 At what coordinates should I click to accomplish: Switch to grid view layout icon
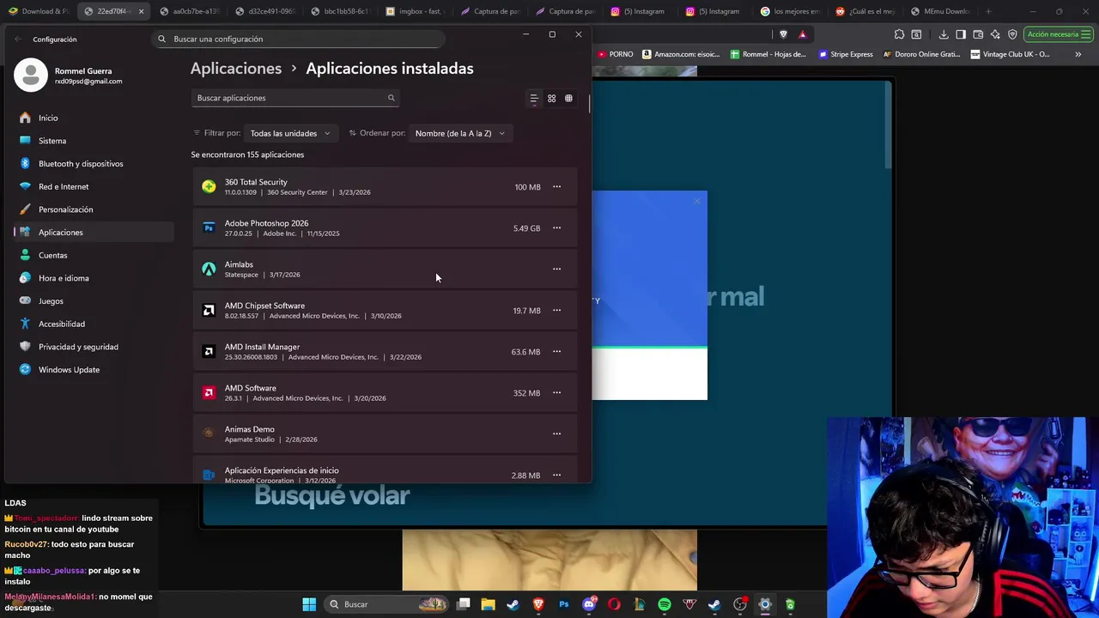(x=551, y=99)
